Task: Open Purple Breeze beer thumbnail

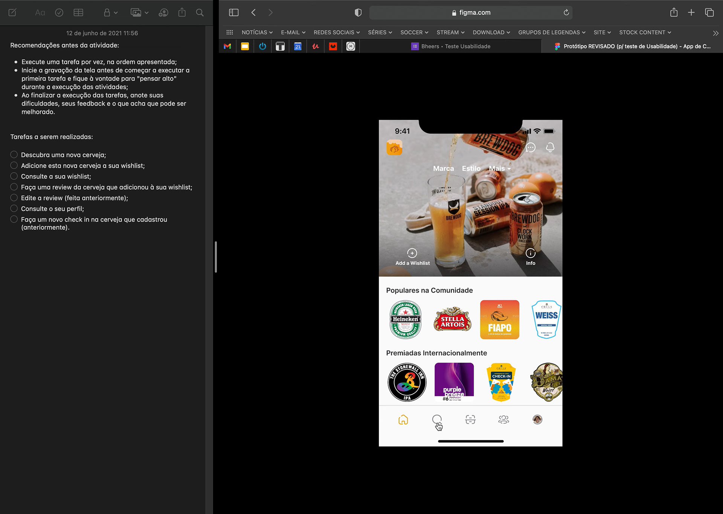Action: click(454, 382)
